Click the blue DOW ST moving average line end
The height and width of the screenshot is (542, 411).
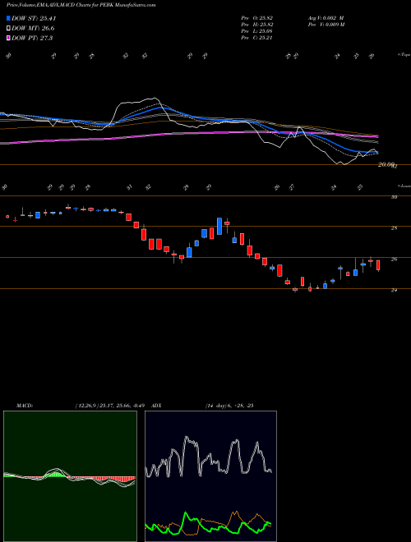point(376,152)
